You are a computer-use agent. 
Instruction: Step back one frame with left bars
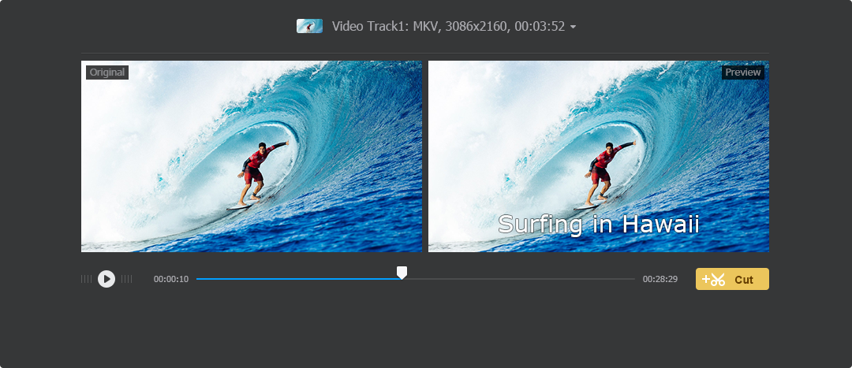click(87, 279)
